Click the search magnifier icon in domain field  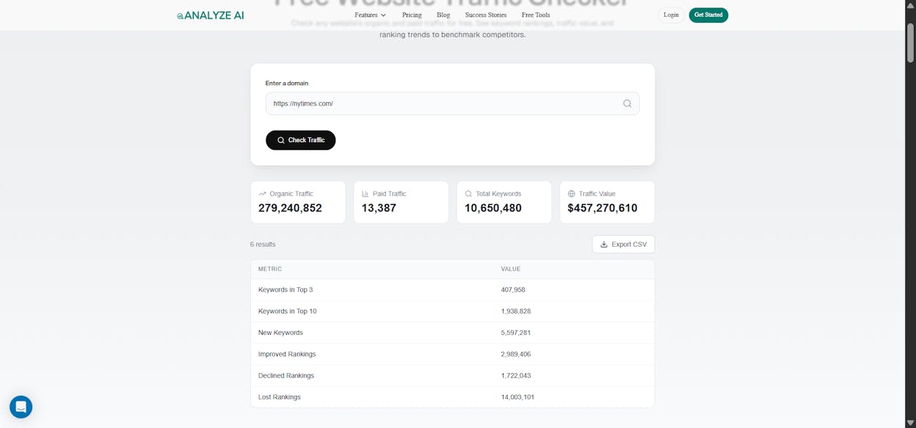pyautogui.click(x=627, y=104)
